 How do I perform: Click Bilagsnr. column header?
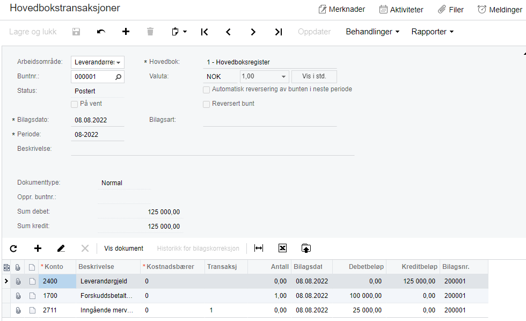click(x=464, y=267)
